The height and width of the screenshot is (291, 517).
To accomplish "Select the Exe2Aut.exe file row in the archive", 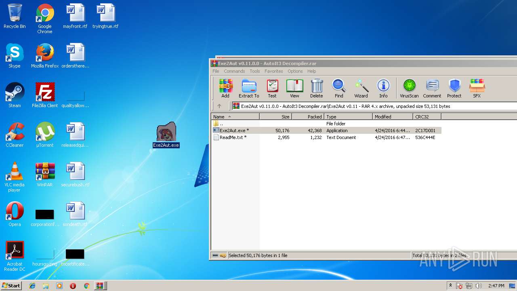I will [326, 131].
